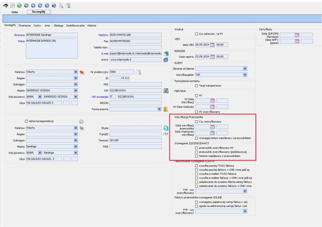Tick 'Czy adres kor. na FV' checkbox

[196, 34]
